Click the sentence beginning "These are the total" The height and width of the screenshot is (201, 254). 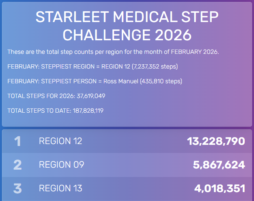tap(113, 52)
